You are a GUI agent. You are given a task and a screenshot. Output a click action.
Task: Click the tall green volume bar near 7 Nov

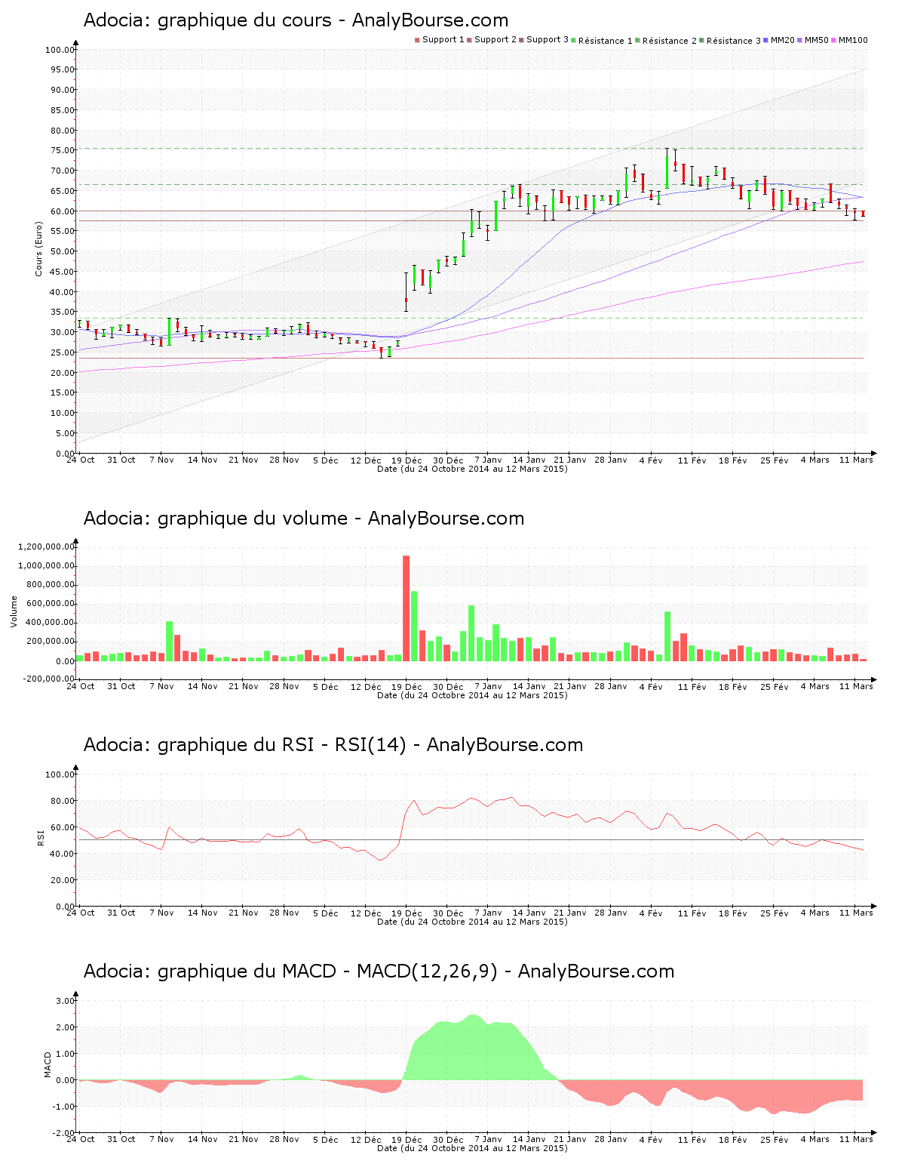[169, 641]
